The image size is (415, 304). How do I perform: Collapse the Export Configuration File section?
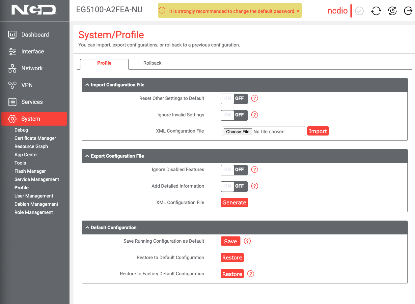tap(87, 156)
